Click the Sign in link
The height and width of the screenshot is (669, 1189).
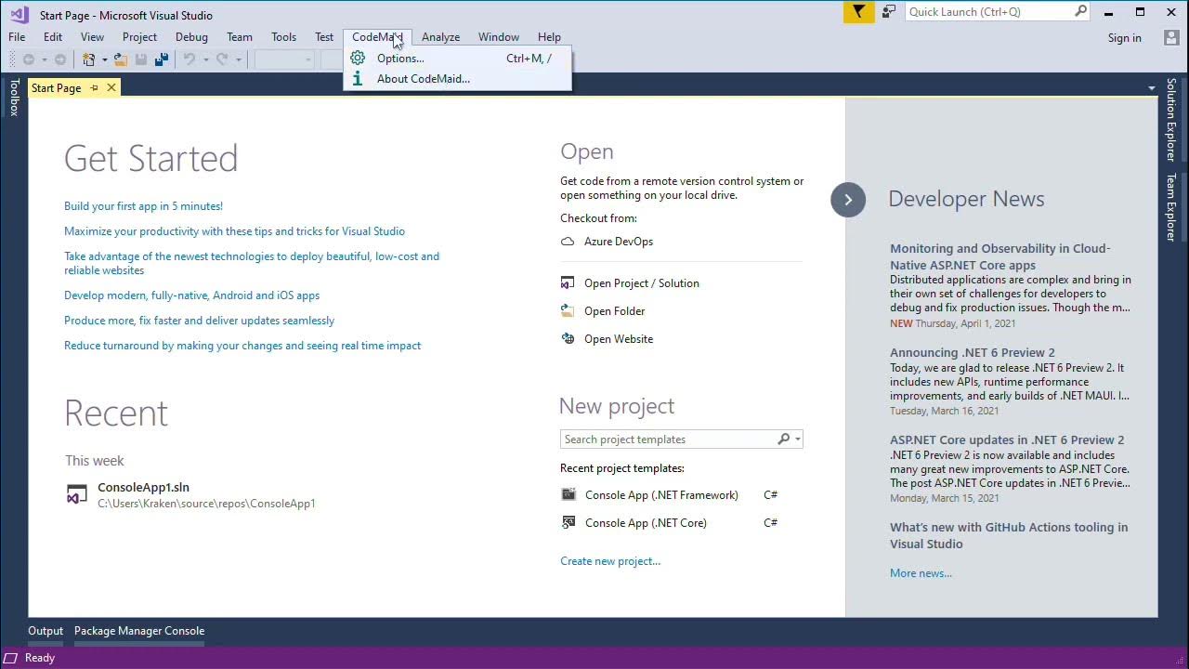[1124, 38]
